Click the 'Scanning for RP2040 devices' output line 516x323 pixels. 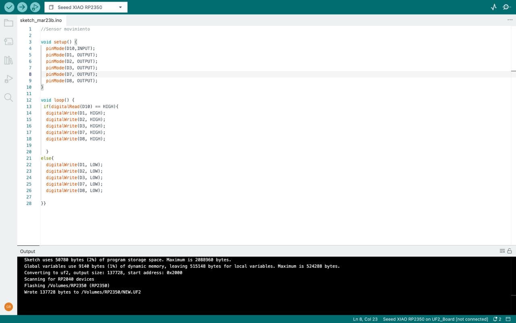pos(59,279)
